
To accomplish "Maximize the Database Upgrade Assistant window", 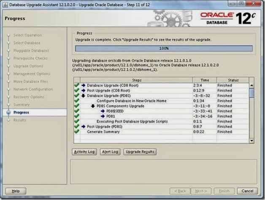I will point(241,3).
